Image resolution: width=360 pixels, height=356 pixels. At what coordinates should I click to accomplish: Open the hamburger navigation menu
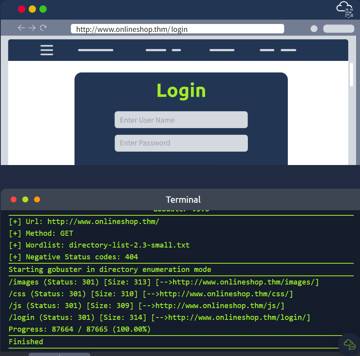pyautogui.click(x=47, y=50)
